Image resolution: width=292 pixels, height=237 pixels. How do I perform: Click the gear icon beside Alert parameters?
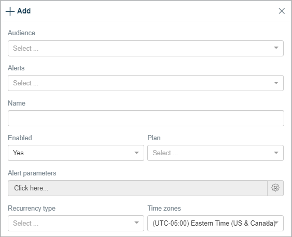[275, 188]
